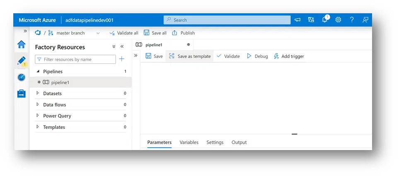The image size is (399, 177).
Task: Open the settings gear icon
Action: pyautogui.click(x=338, y=20)
